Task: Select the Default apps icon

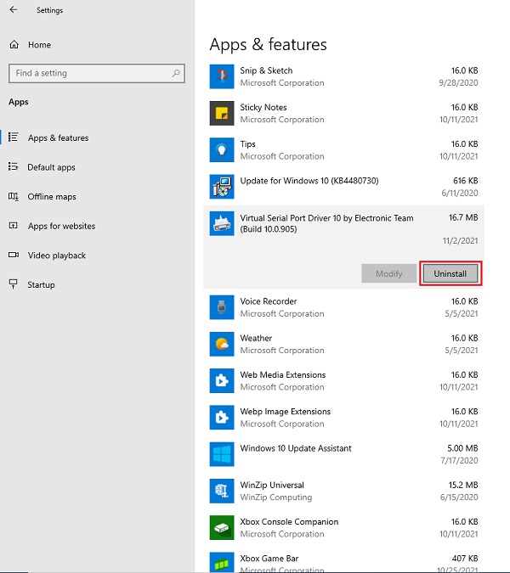Action: (13, 166)
